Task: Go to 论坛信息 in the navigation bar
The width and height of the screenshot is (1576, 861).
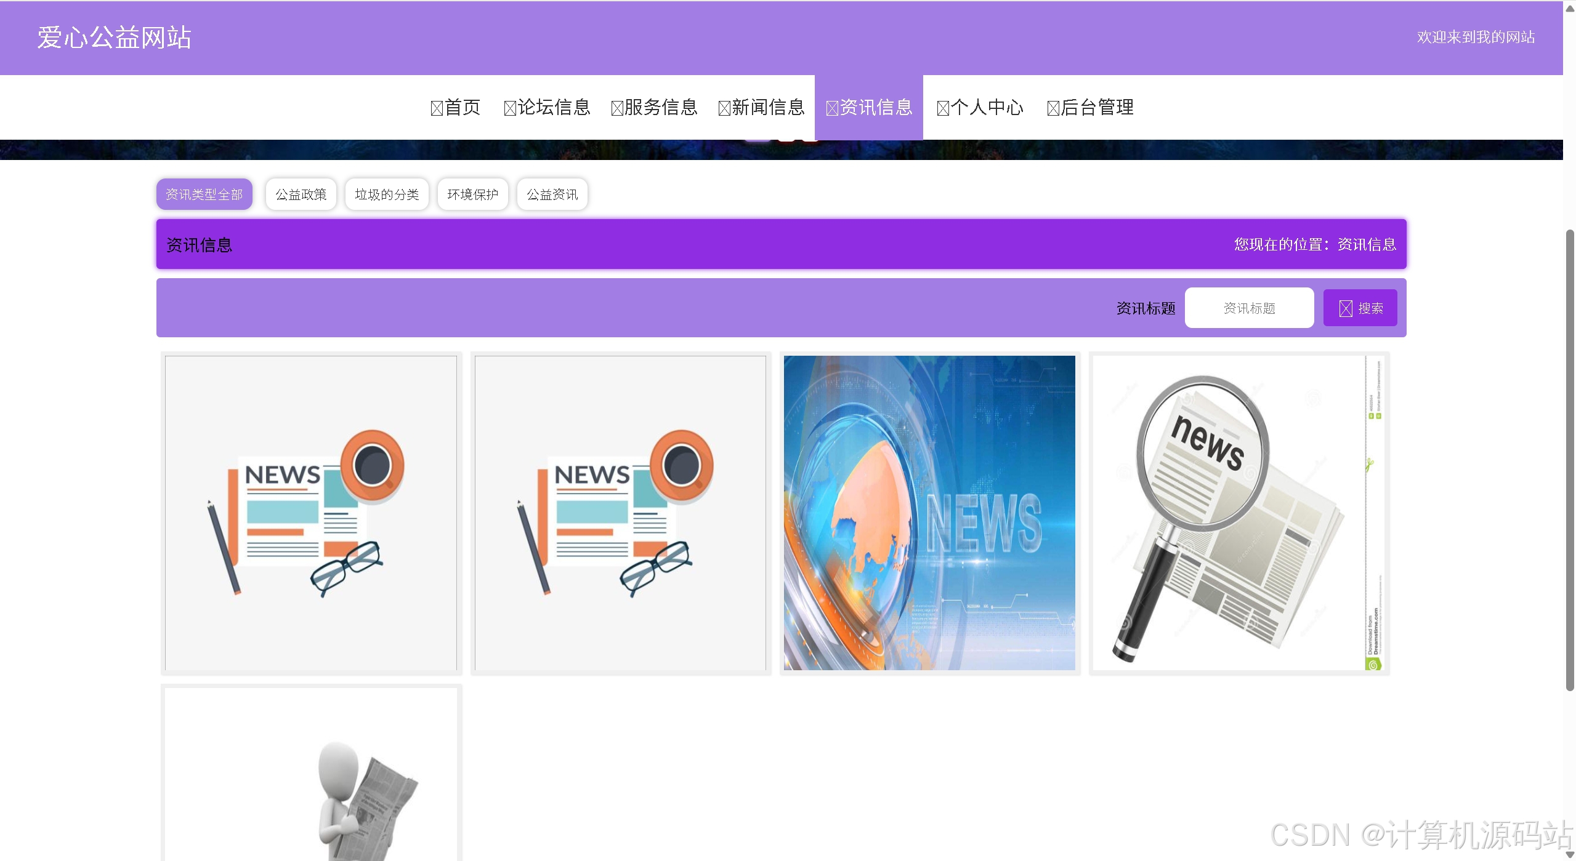Action: 547,108
